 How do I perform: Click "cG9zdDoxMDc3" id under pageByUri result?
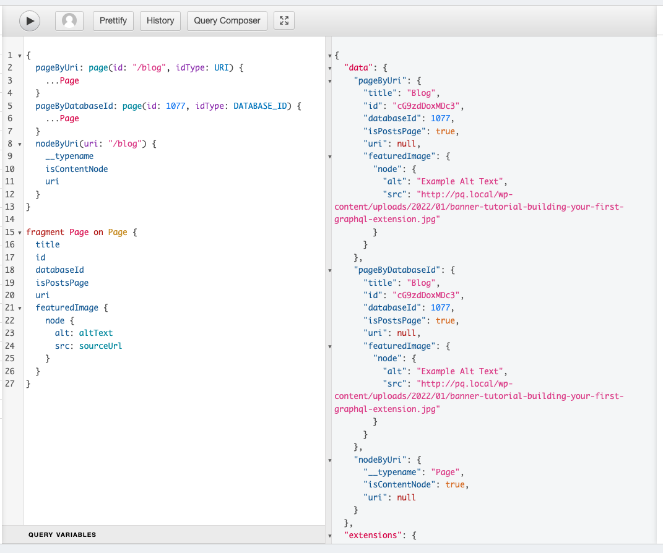point(426,106)
